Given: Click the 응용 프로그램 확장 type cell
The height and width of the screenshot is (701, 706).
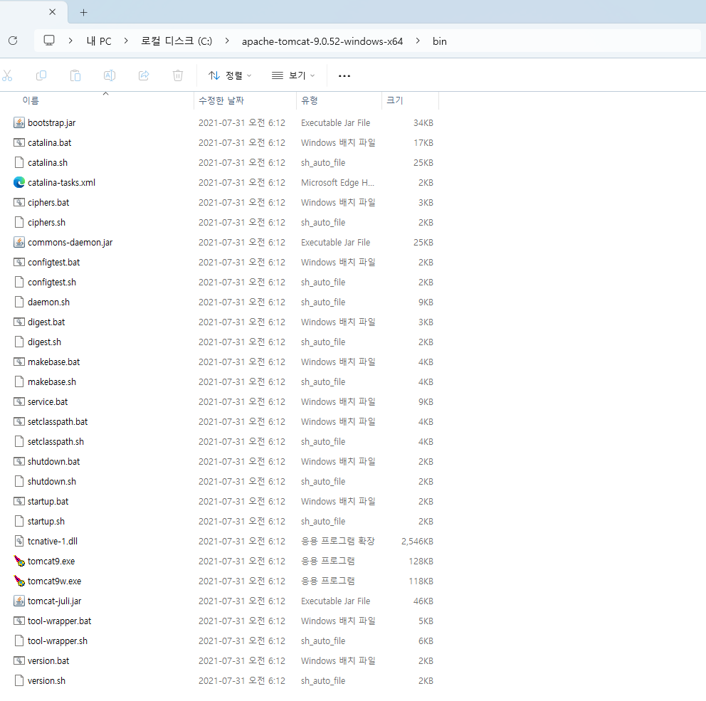Looking at the screenshot, I should (337, 541).
